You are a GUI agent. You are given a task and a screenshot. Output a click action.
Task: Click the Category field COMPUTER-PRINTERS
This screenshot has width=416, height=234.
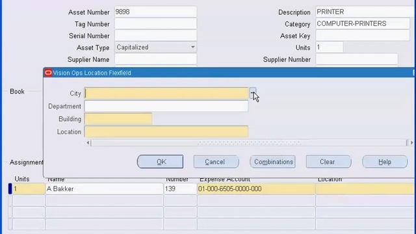[363, 24]
